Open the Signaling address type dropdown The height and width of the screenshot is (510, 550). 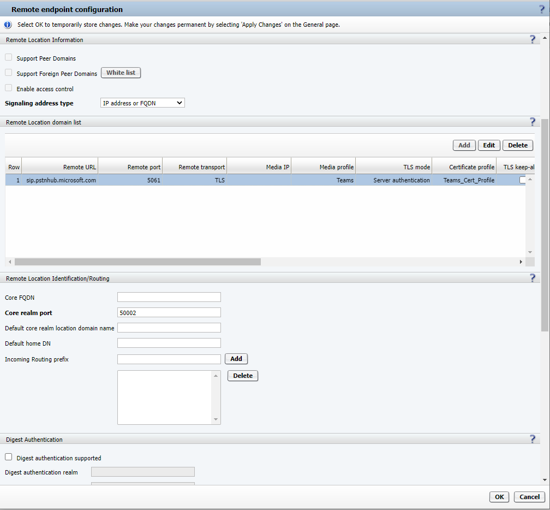(142, 103)
